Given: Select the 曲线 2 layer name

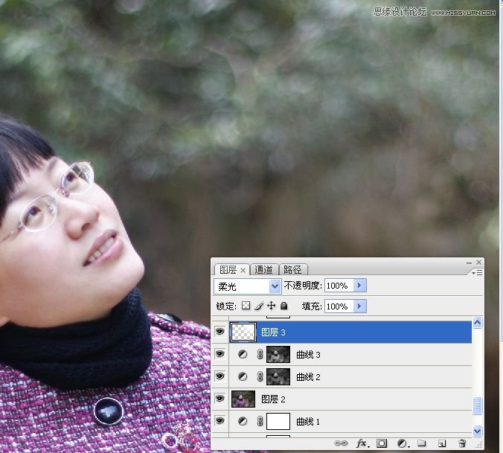Looking at the screenshot, I should 308,376.
